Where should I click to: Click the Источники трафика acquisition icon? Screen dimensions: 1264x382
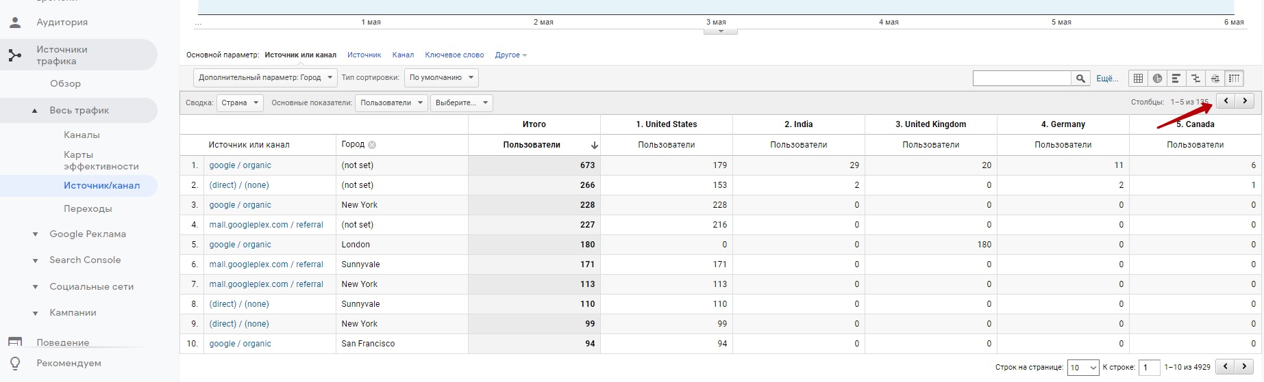15,55
